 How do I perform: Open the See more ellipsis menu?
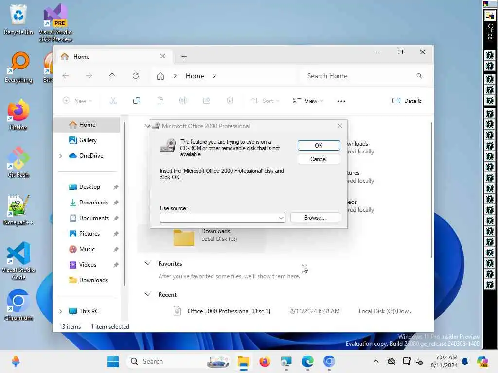pyautogui.click(x=341, y=101)
